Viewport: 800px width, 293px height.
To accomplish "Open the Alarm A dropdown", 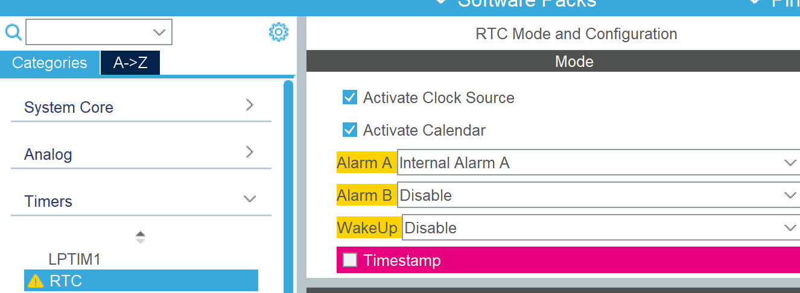I will click(598, 163).
